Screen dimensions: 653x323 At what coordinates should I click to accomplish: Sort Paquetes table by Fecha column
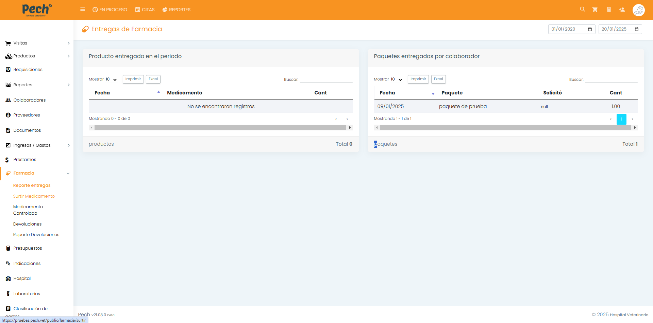(x=387, y=93)
